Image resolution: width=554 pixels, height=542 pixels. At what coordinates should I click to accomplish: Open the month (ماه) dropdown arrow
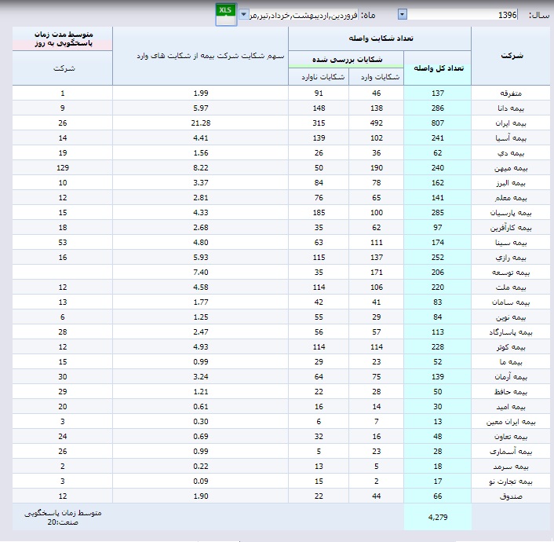pos(244,14)
